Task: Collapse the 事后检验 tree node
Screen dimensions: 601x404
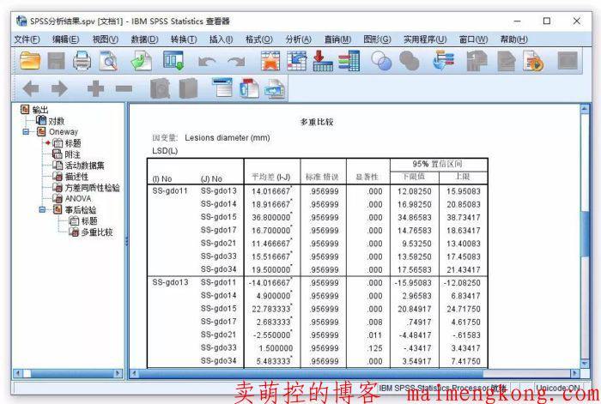Action: 43,209
